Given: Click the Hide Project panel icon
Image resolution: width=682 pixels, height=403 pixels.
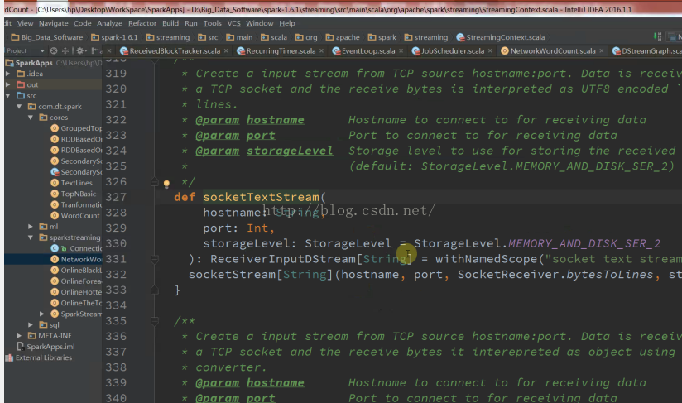Looking at the screenshot, I should (94, 50).
